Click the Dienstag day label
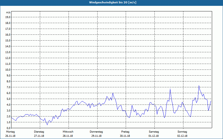The width and height of the screenshot is (223, 139). (39, 132)
